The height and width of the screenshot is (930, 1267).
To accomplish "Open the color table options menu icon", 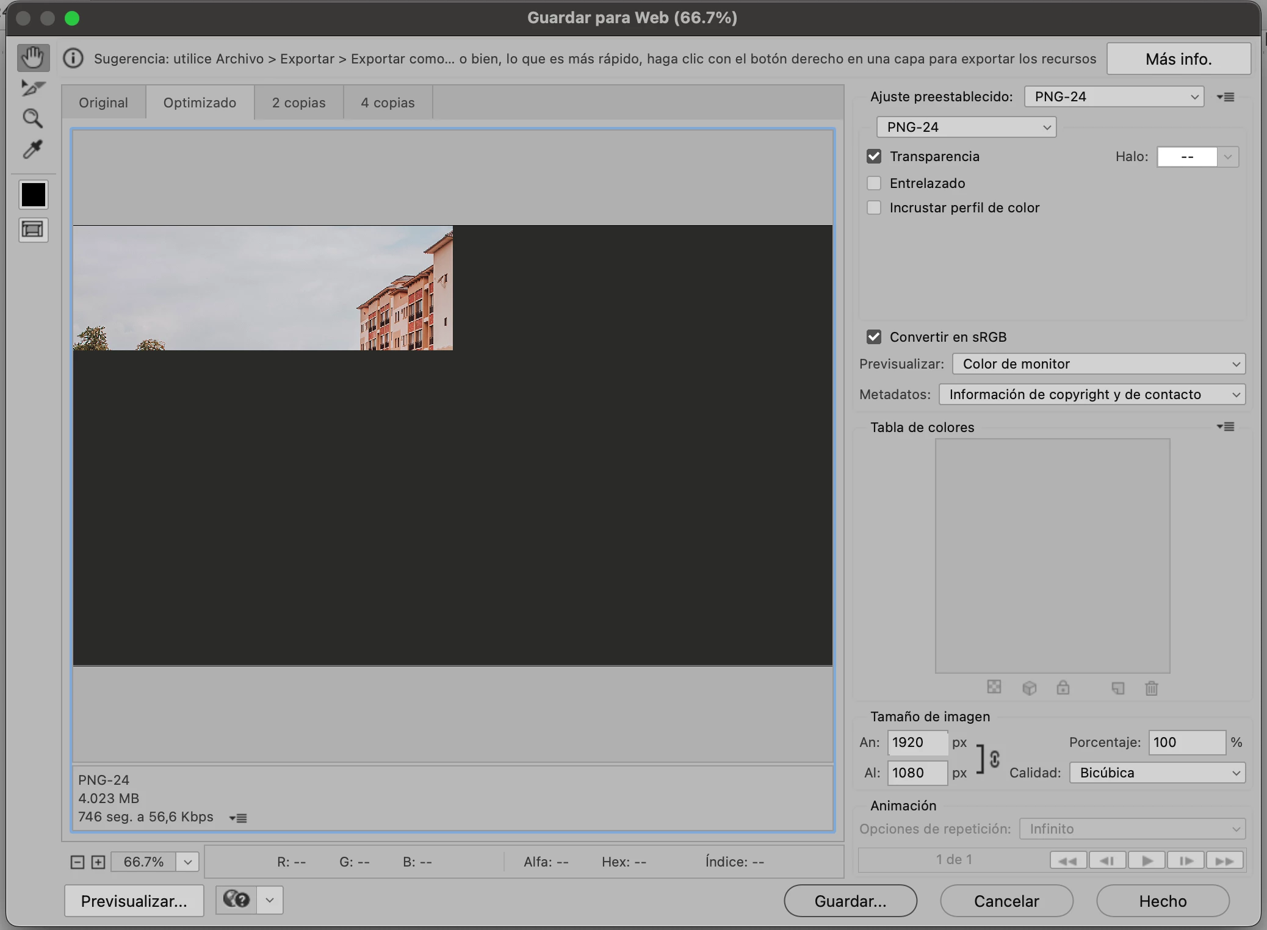I will pos(1225,427).
